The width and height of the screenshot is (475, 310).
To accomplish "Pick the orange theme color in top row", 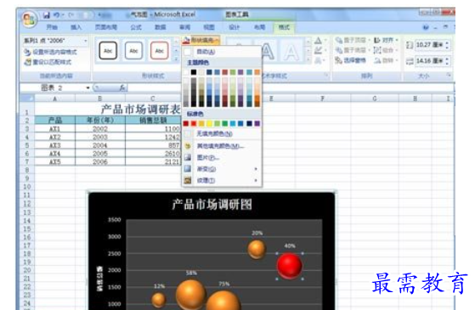I will tap(257, 72).
